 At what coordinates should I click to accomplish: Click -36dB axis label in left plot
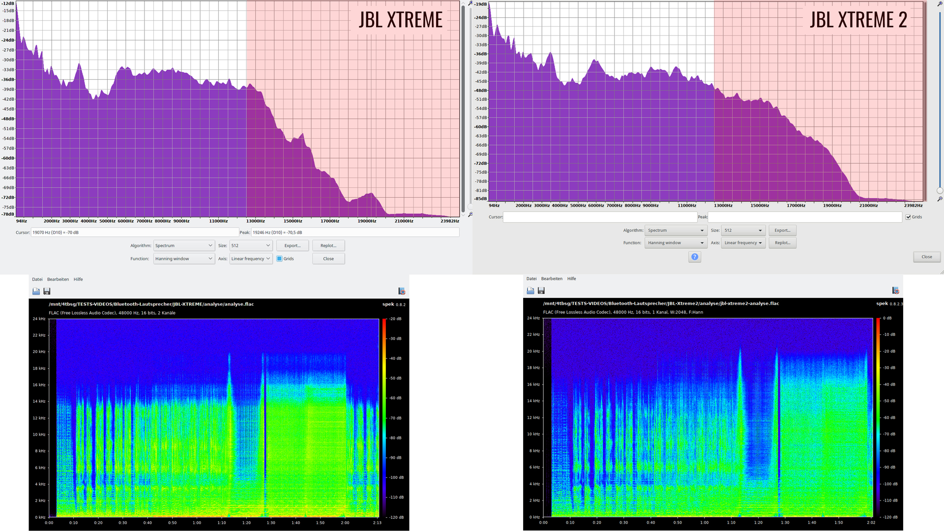pyautogui.click(x=8, y=80)
